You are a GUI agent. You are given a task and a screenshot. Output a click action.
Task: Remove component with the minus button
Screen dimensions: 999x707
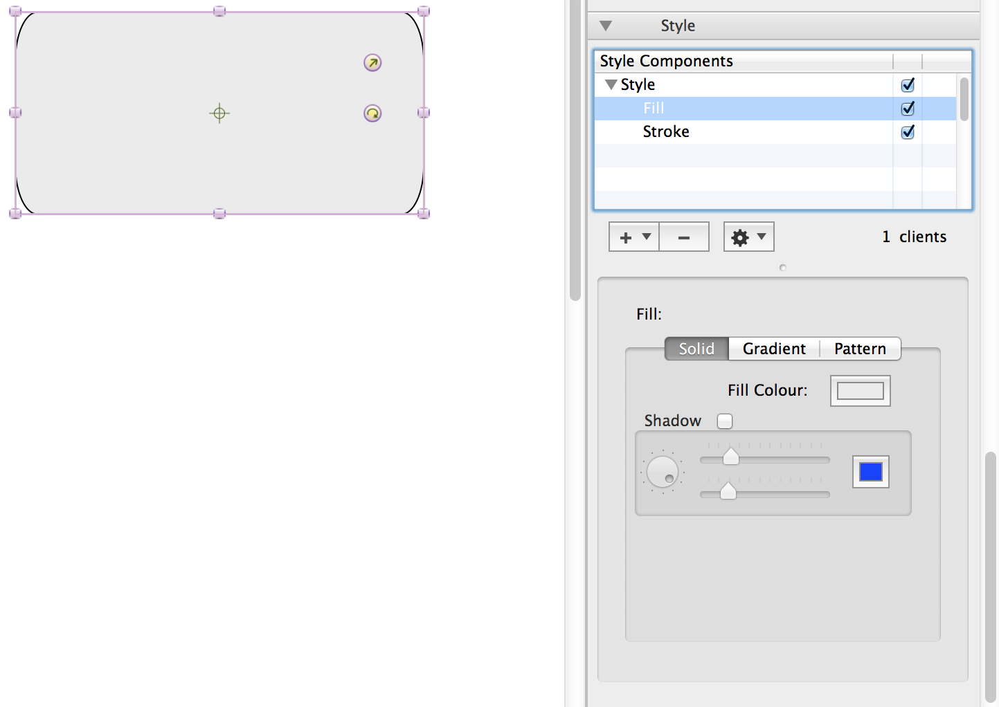tap(684, 237)
